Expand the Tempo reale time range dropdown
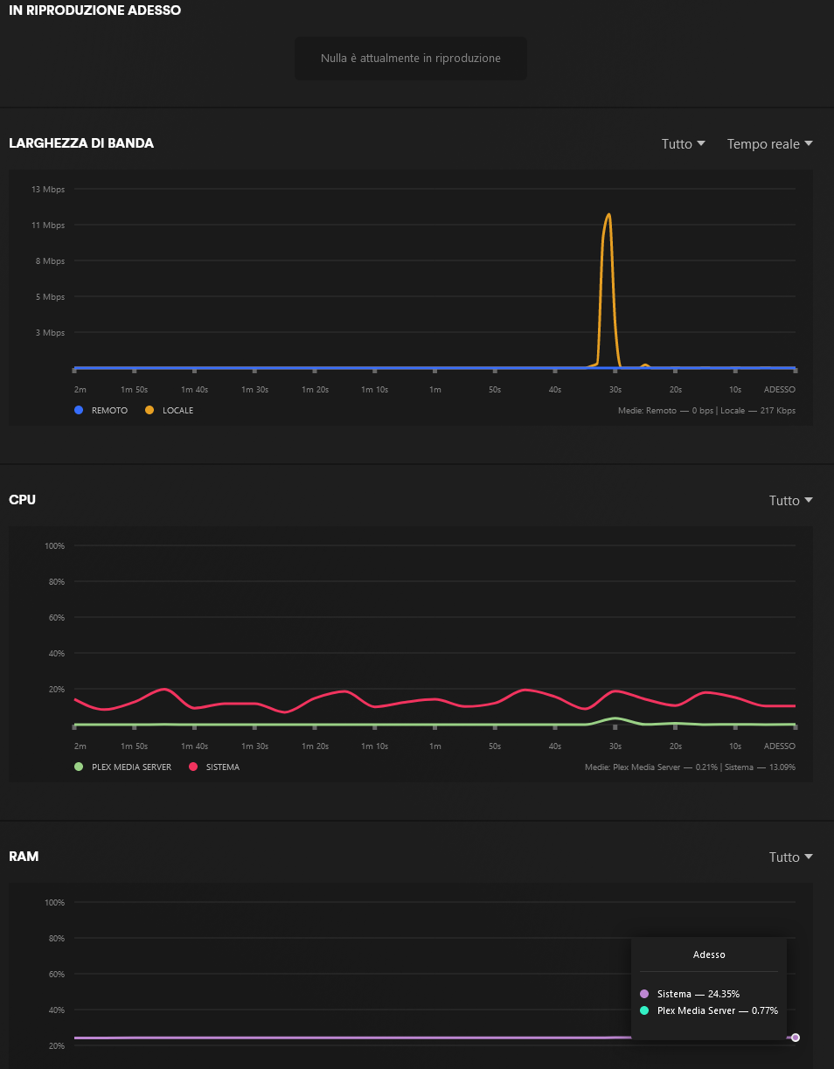Viewport: 834px width, 1069px height. 769,144
